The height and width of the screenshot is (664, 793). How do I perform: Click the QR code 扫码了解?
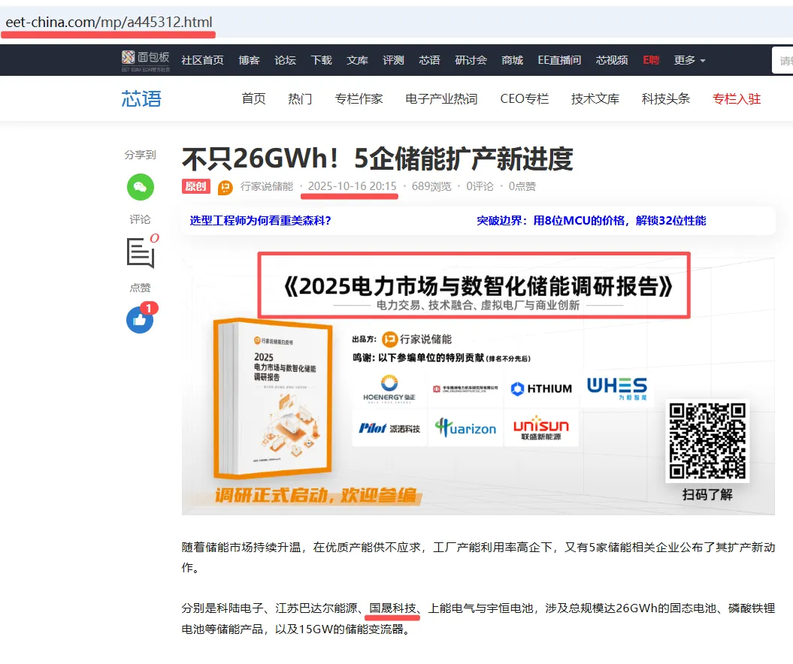(x=707, y=441)
